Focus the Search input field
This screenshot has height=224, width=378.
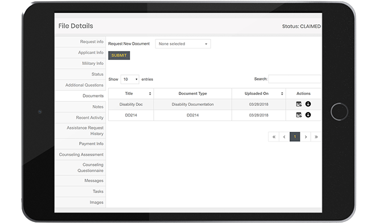[294, 79]
